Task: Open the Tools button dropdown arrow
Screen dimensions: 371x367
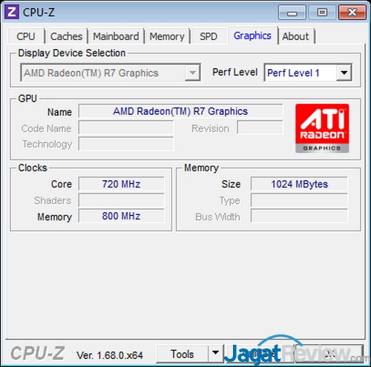Action: coord(216,354)
